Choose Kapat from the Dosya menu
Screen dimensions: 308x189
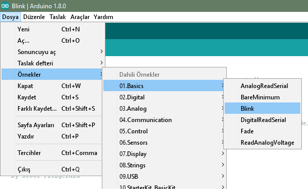[x=52, y=86]
